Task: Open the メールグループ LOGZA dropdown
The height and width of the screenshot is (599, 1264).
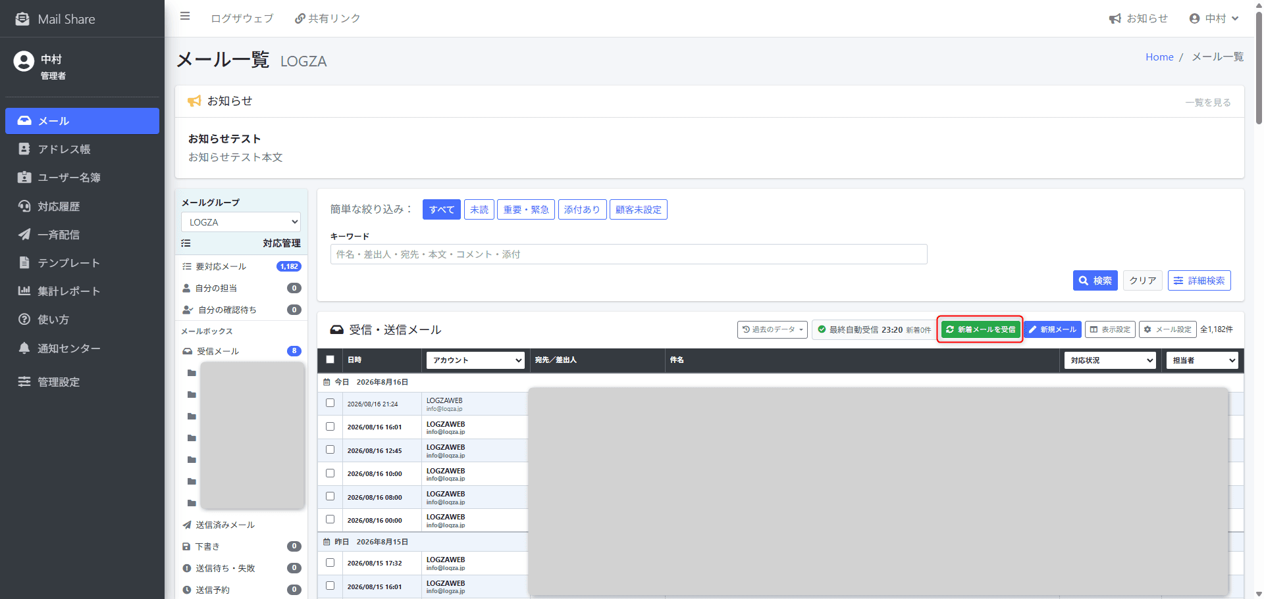Action: pyautogui.click(x=241, y=222)
